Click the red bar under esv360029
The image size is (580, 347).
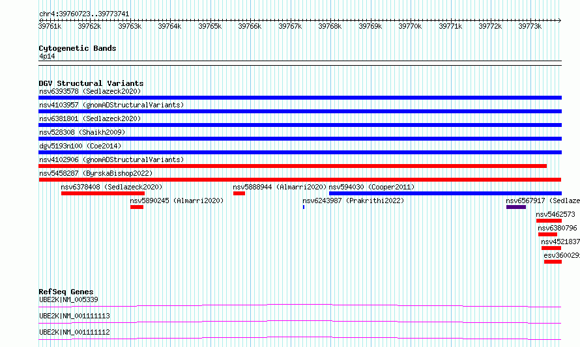(553, 262)
